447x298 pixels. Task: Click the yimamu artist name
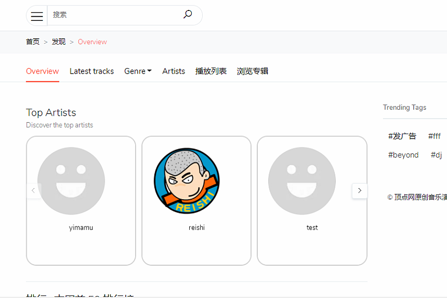[x=81, y=227]
